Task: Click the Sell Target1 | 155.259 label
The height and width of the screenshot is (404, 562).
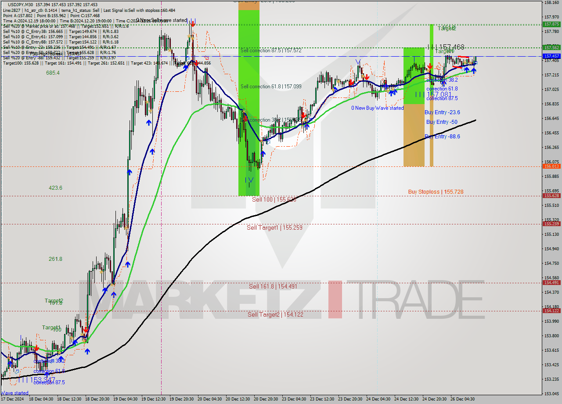Action: [x=274, y=227]
